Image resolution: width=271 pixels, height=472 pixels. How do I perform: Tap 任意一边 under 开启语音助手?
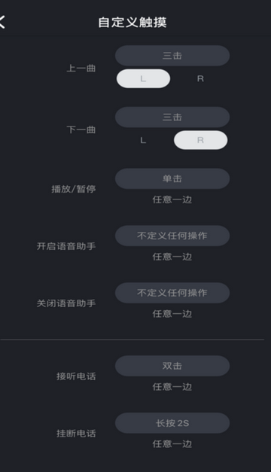pos(172,257)
